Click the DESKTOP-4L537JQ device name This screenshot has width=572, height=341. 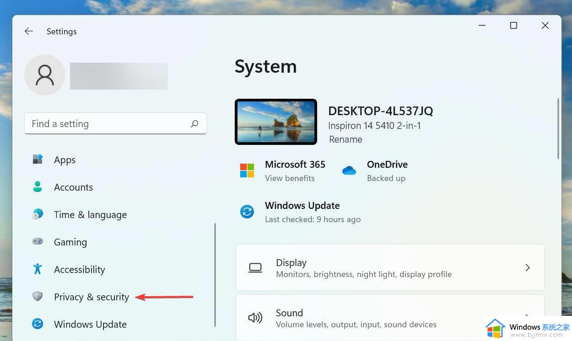point(381,111)
